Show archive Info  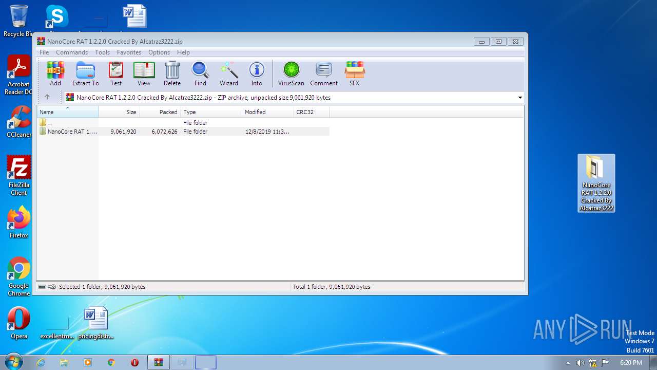point(257,74)
